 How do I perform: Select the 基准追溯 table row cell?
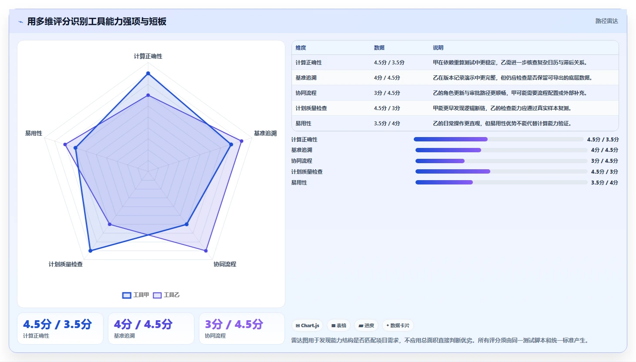[x=306, y=78]
